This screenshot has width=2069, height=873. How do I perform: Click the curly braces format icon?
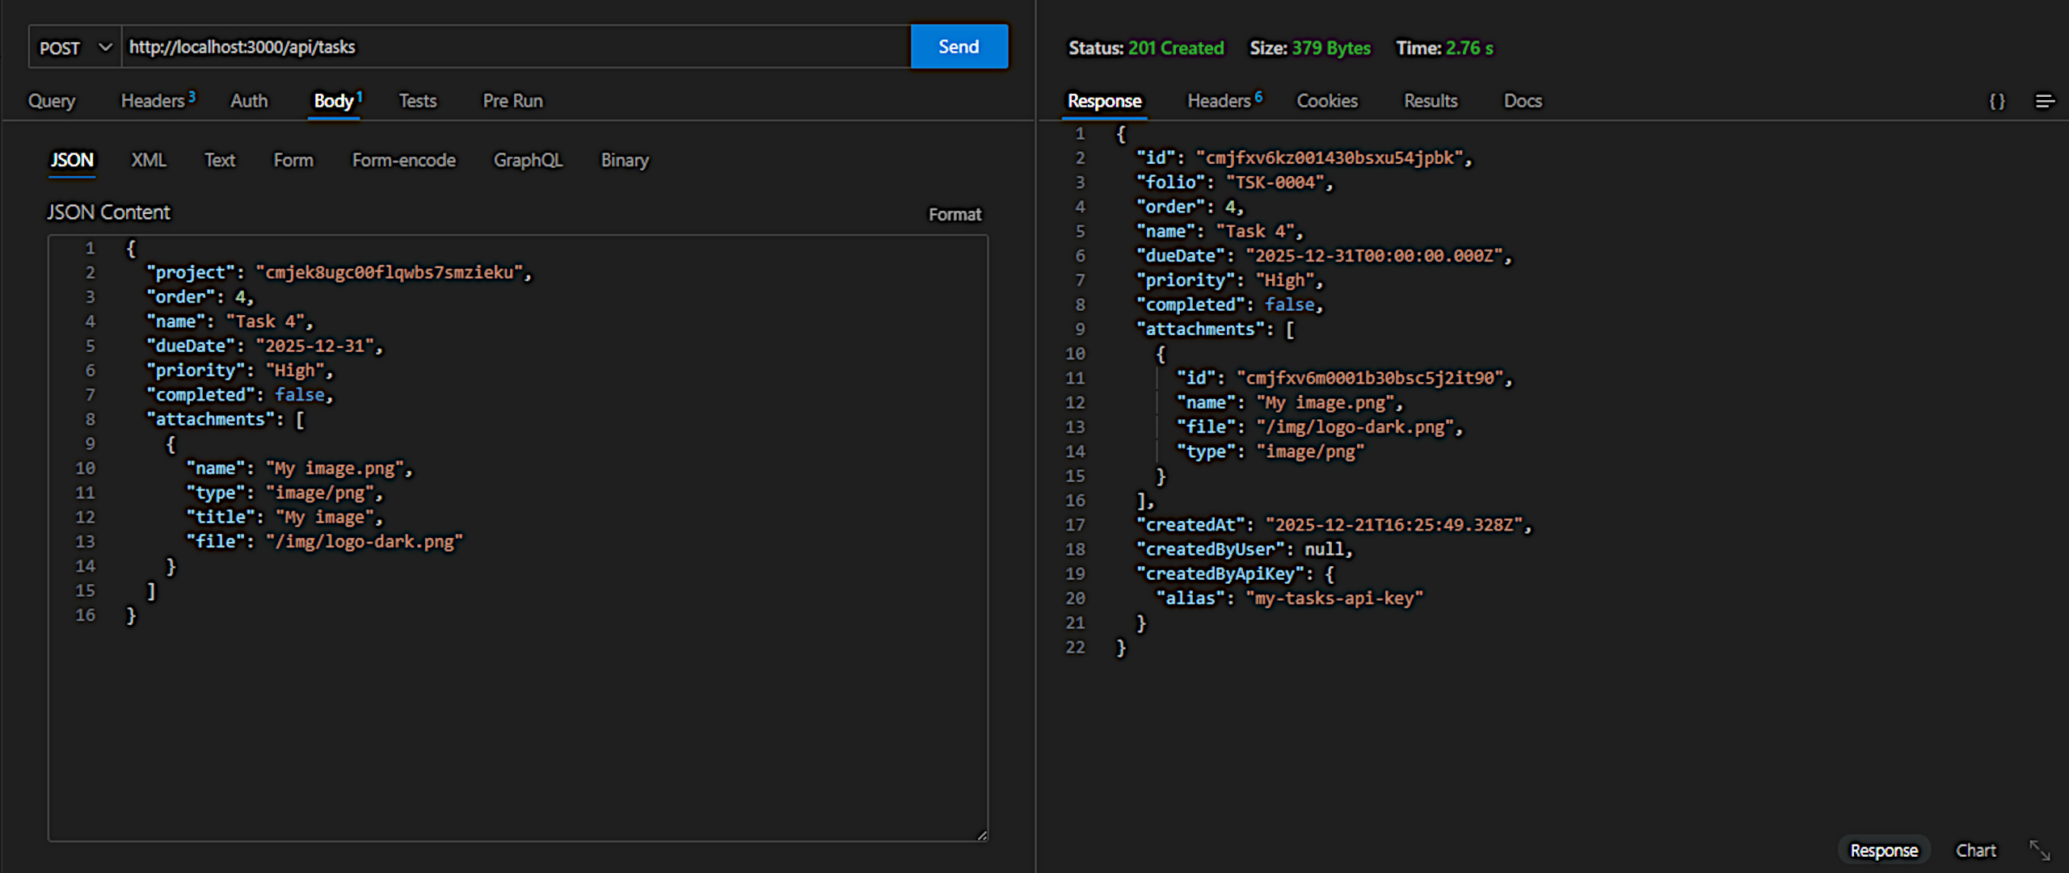pos(1996,101)
